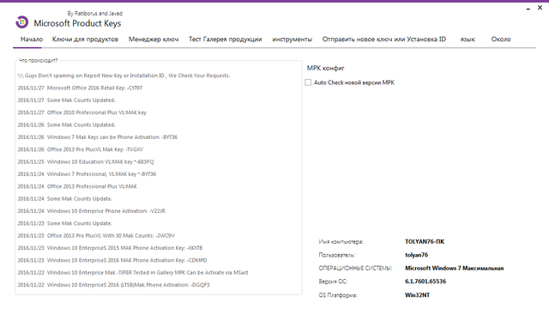Click the OS platform value Win32NT
The width and height of the screenshot is (549, 321).
pyautogui.click(x=418, y=295)
